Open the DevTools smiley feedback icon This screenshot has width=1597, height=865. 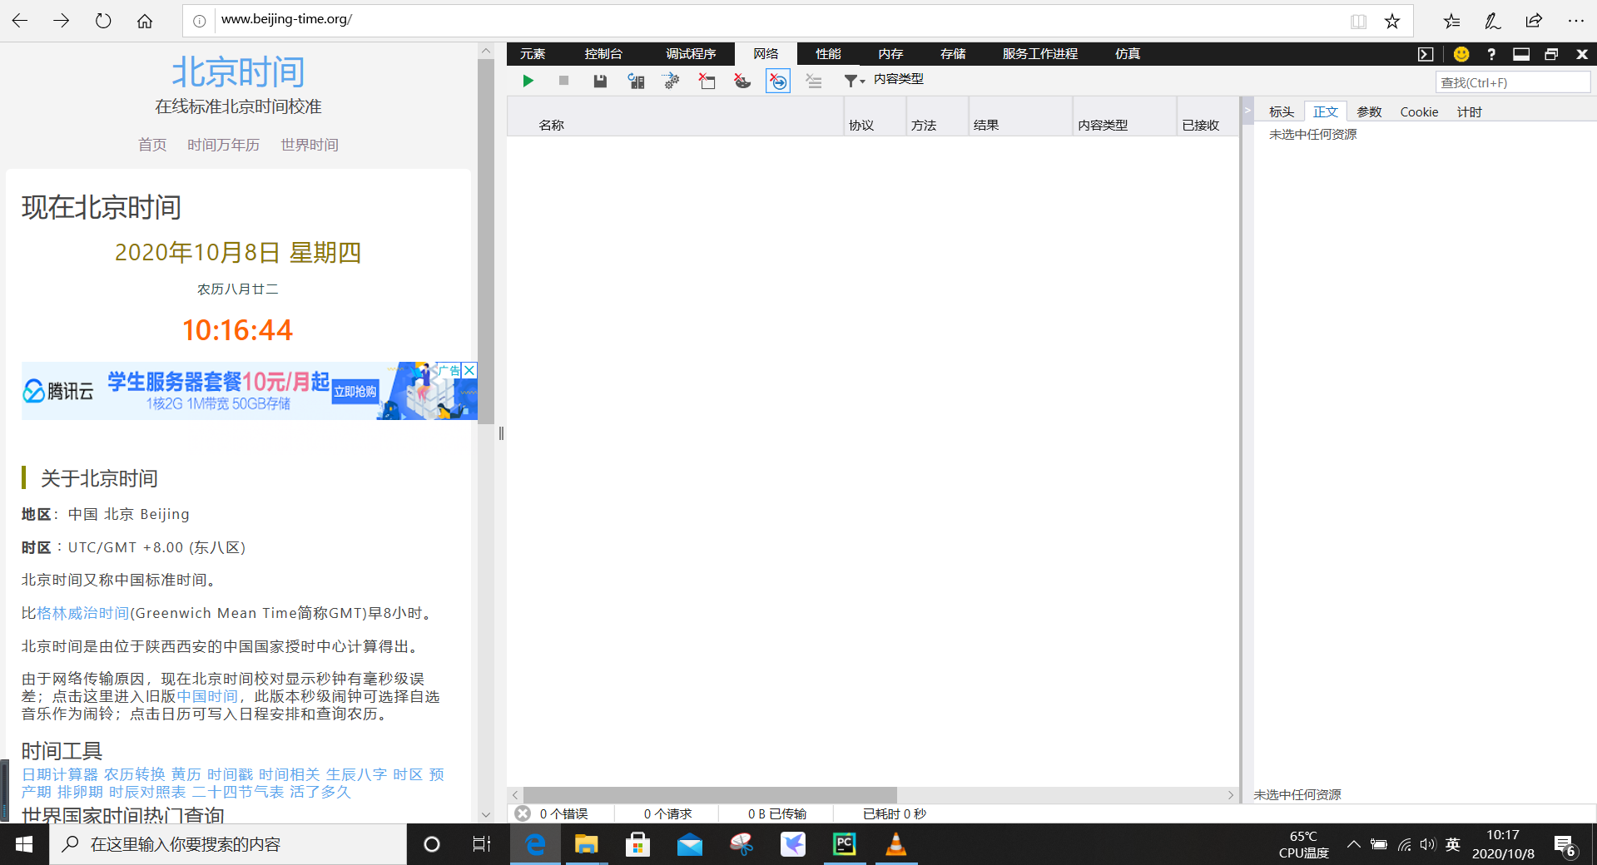(1461, 53)
